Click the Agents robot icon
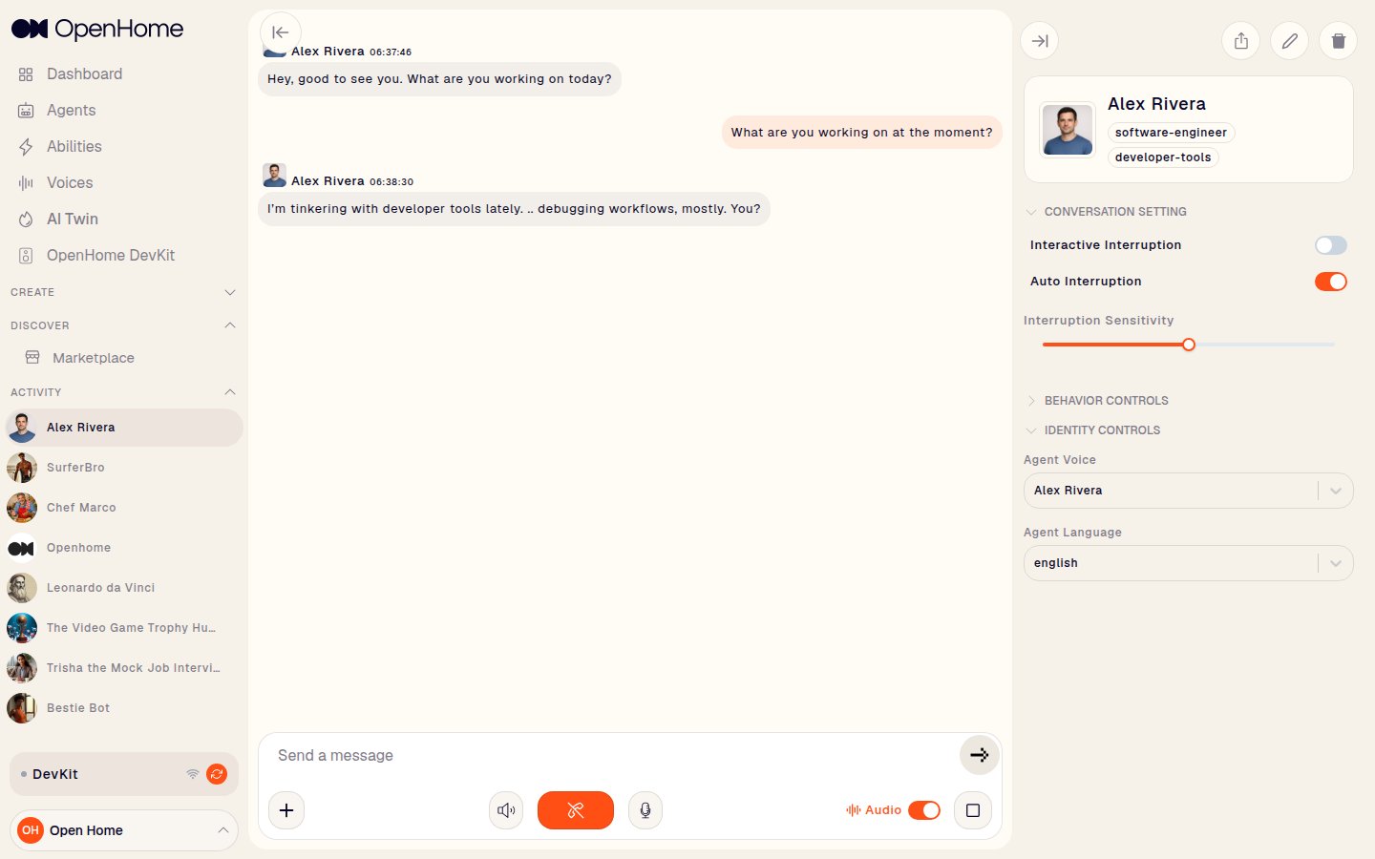1375x859 pixels. (26, 111)
